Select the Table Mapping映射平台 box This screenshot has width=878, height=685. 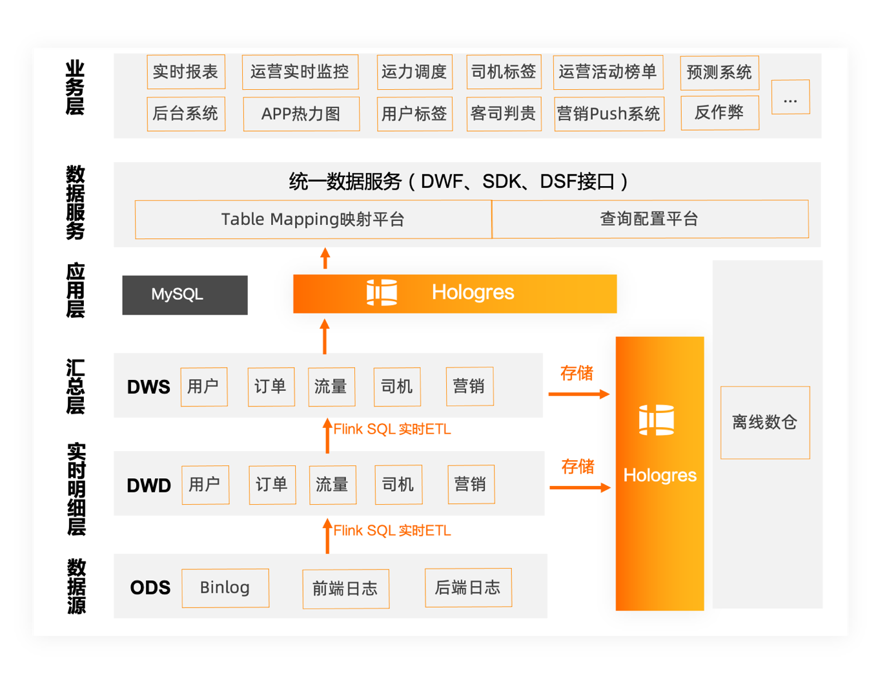tap(313, 219)
